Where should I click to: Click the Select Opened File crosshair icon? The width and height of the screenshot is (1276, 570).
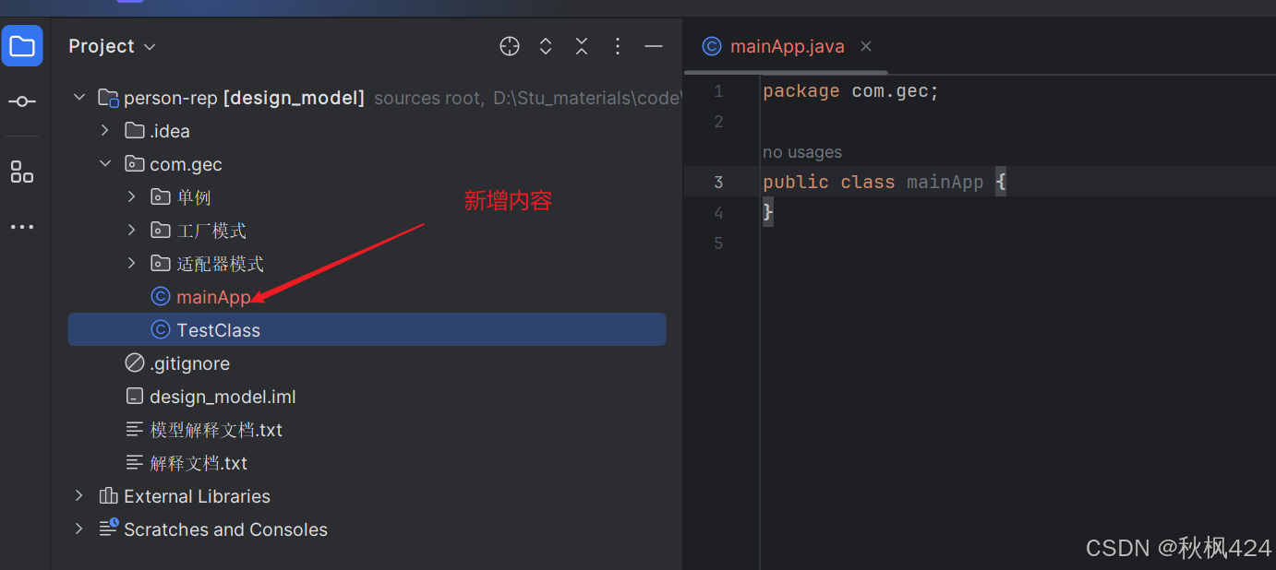click(509, 45)
